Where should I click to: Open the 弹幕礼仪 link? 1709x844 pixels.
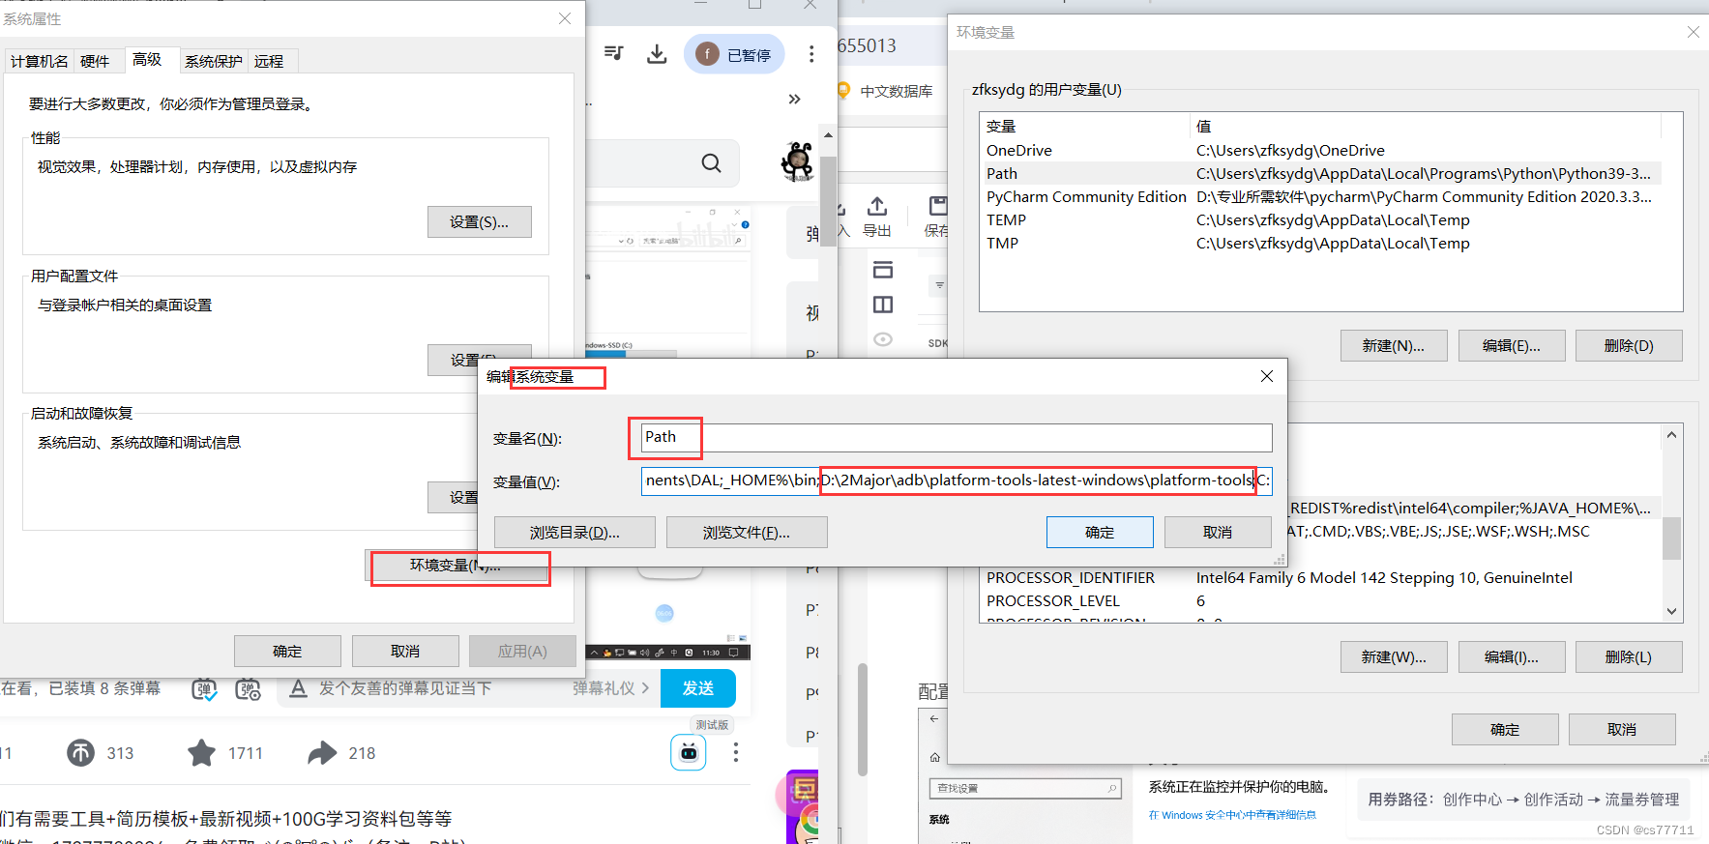pos(610,688)
